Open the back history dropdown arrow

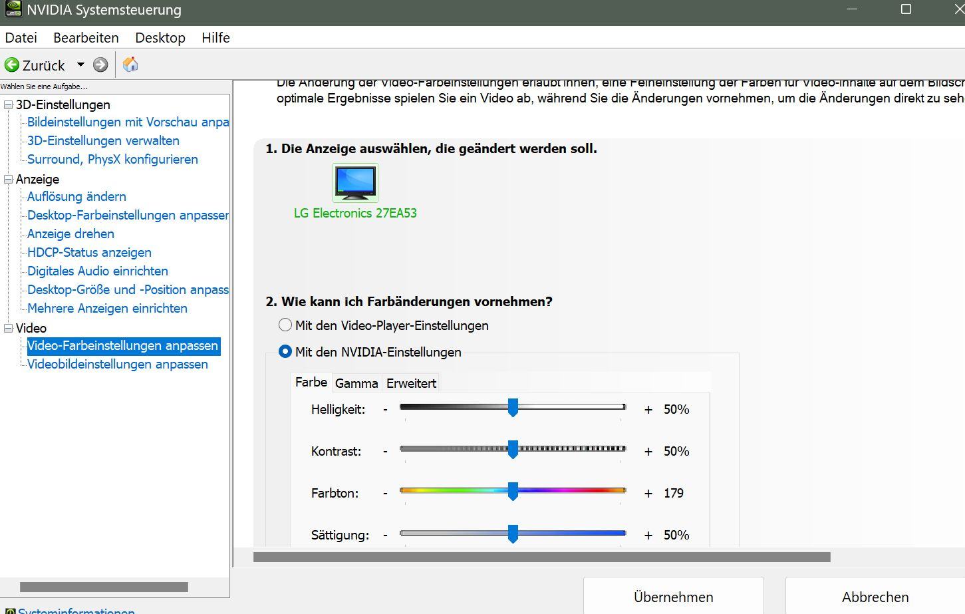pyautogui.click(x=80, y=65)
